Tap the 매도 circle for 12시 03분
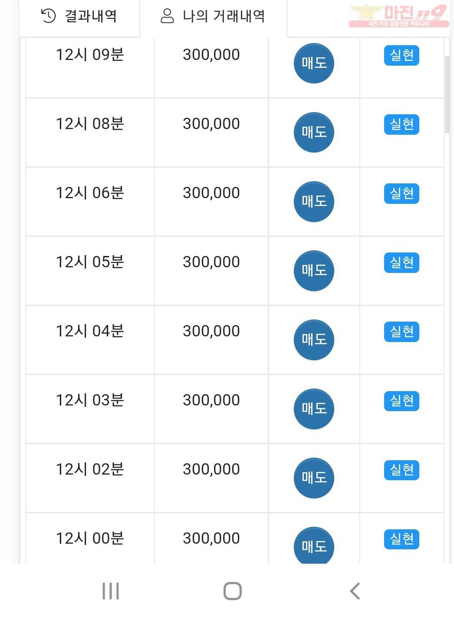The height and width of the screenshot is (618, 454). (314, 409)
